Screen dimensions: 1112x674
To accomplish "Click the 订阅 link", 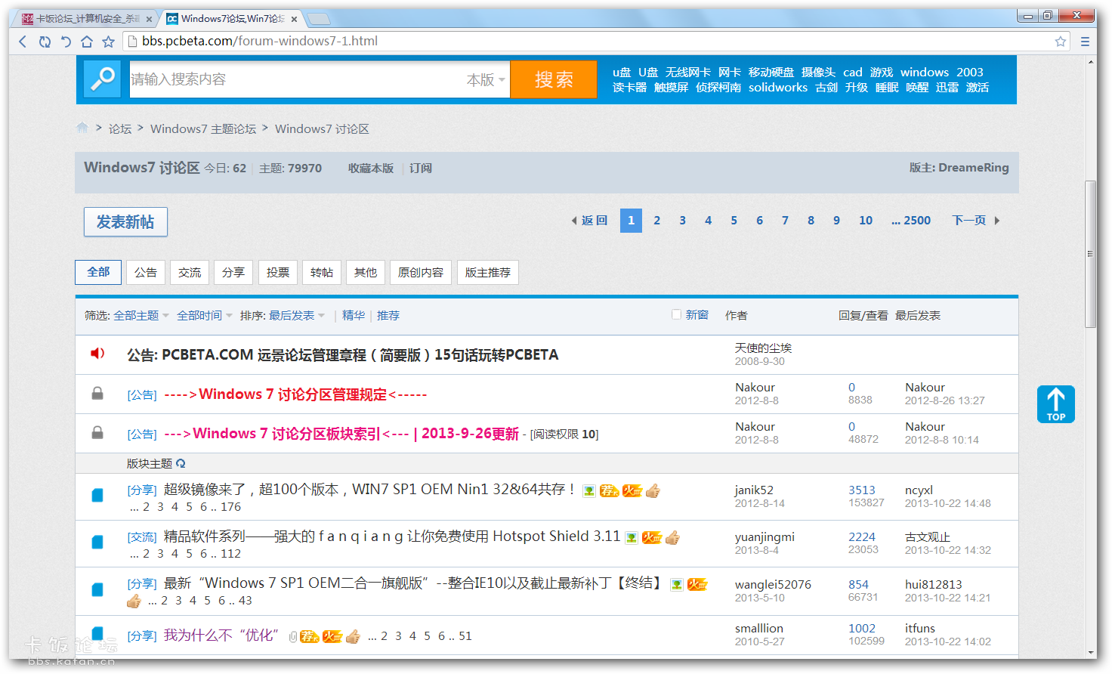I will 421,168.
